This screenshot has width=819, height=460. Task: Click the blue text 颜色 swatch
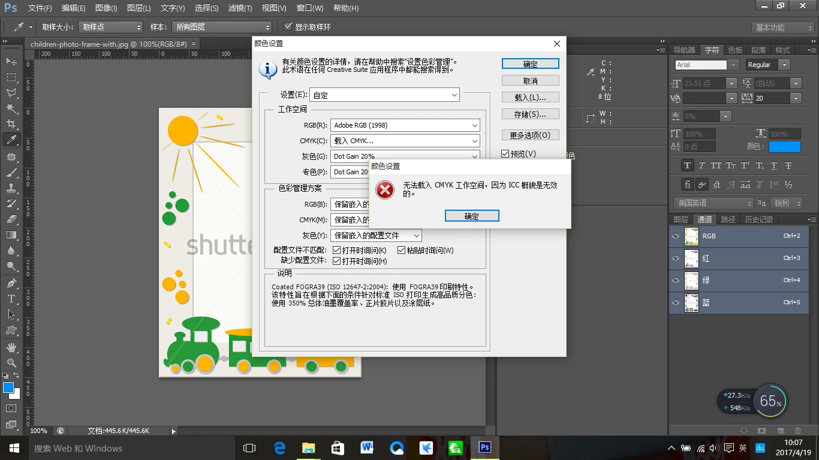tap(785, 146)
